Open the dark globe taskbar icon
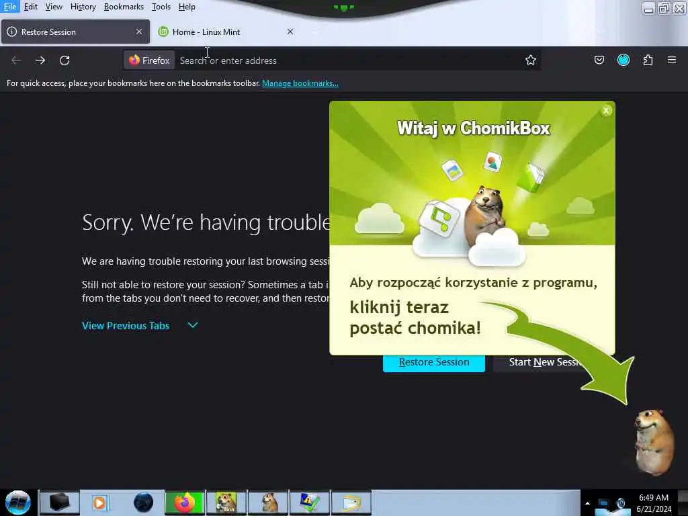Image resolution: width=688 pixels, height=516 pixels. point(143,503)
